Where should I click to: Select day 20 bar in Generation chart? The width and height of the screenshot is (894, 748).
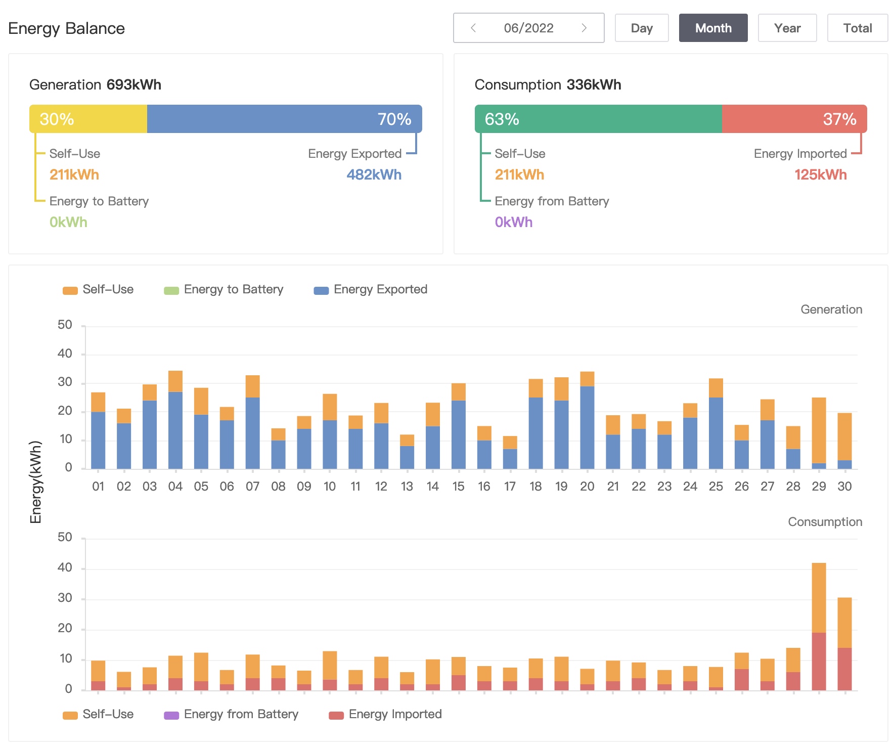tap(587, 421)
